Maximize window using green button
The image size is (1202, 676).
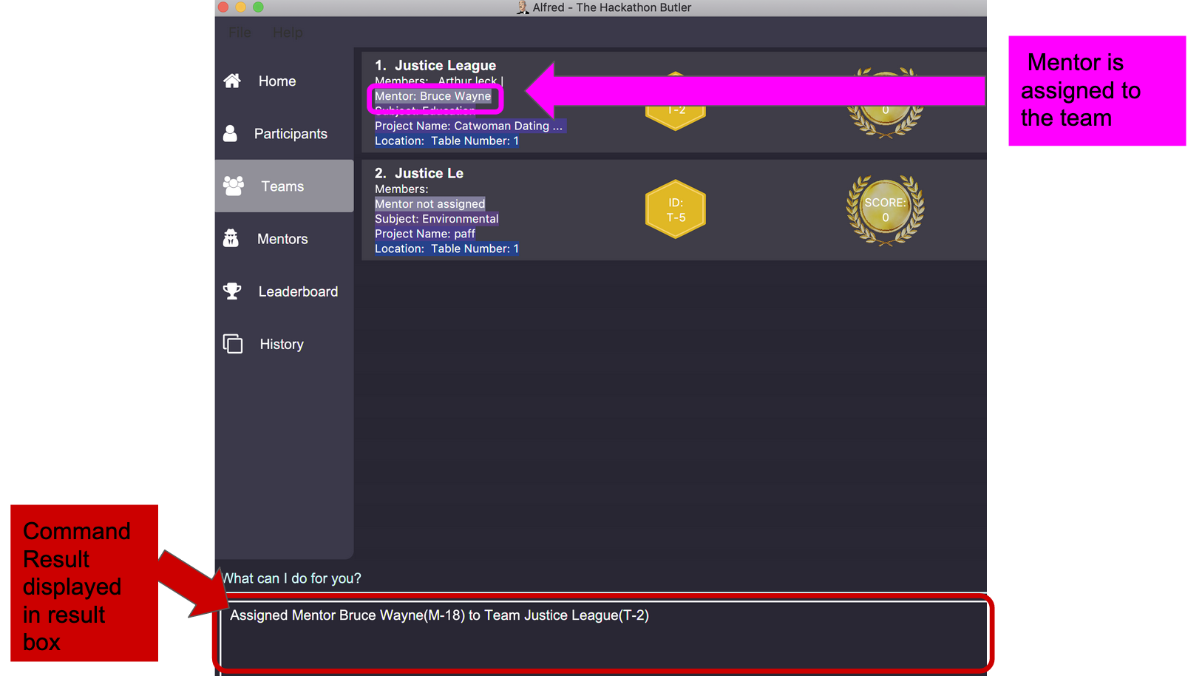[x=258, y=7]
